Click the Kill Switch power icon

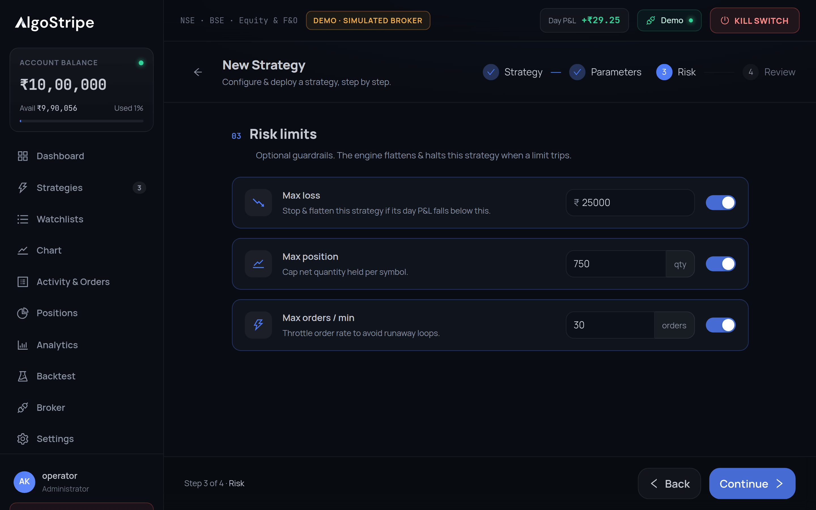(724, 21)
